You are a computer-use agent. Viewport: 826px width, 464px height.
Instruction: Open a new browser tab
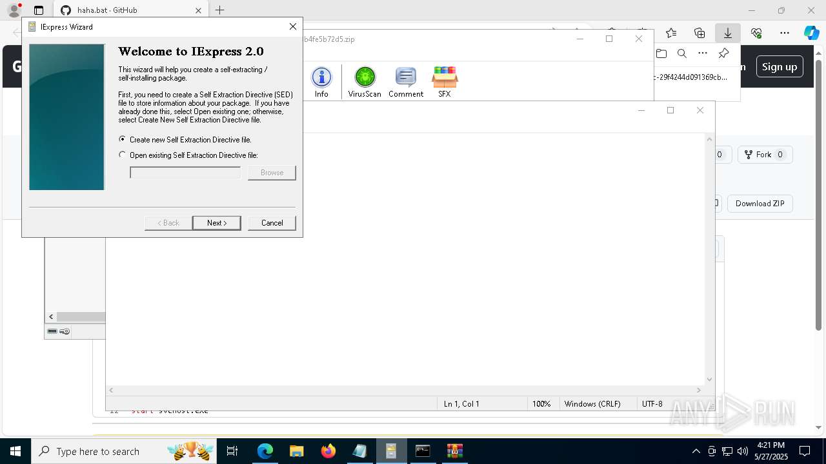220,10
